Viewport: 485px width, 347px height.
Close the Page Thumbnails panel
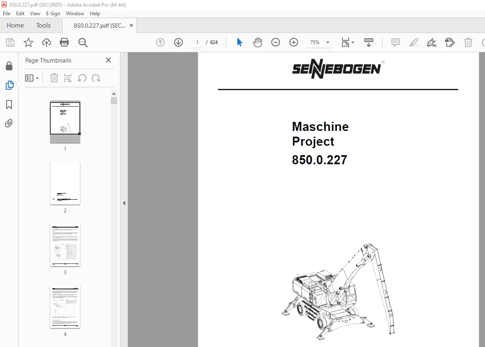108,60
